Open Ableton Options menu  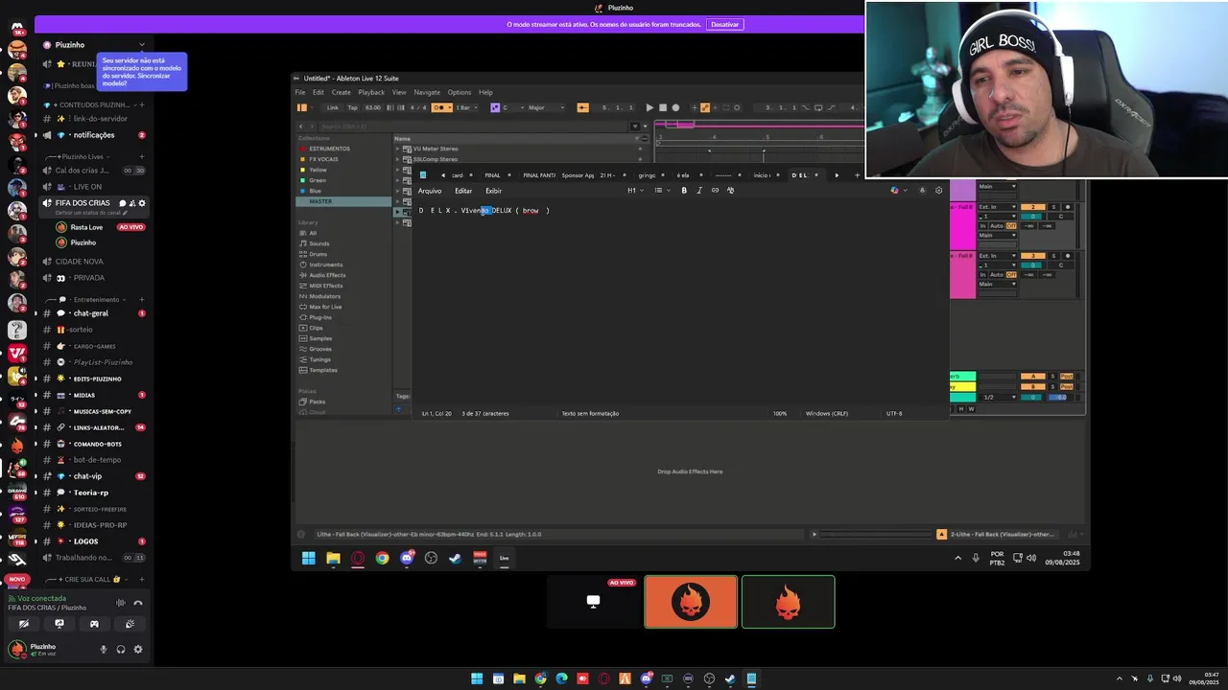[460, 93]
